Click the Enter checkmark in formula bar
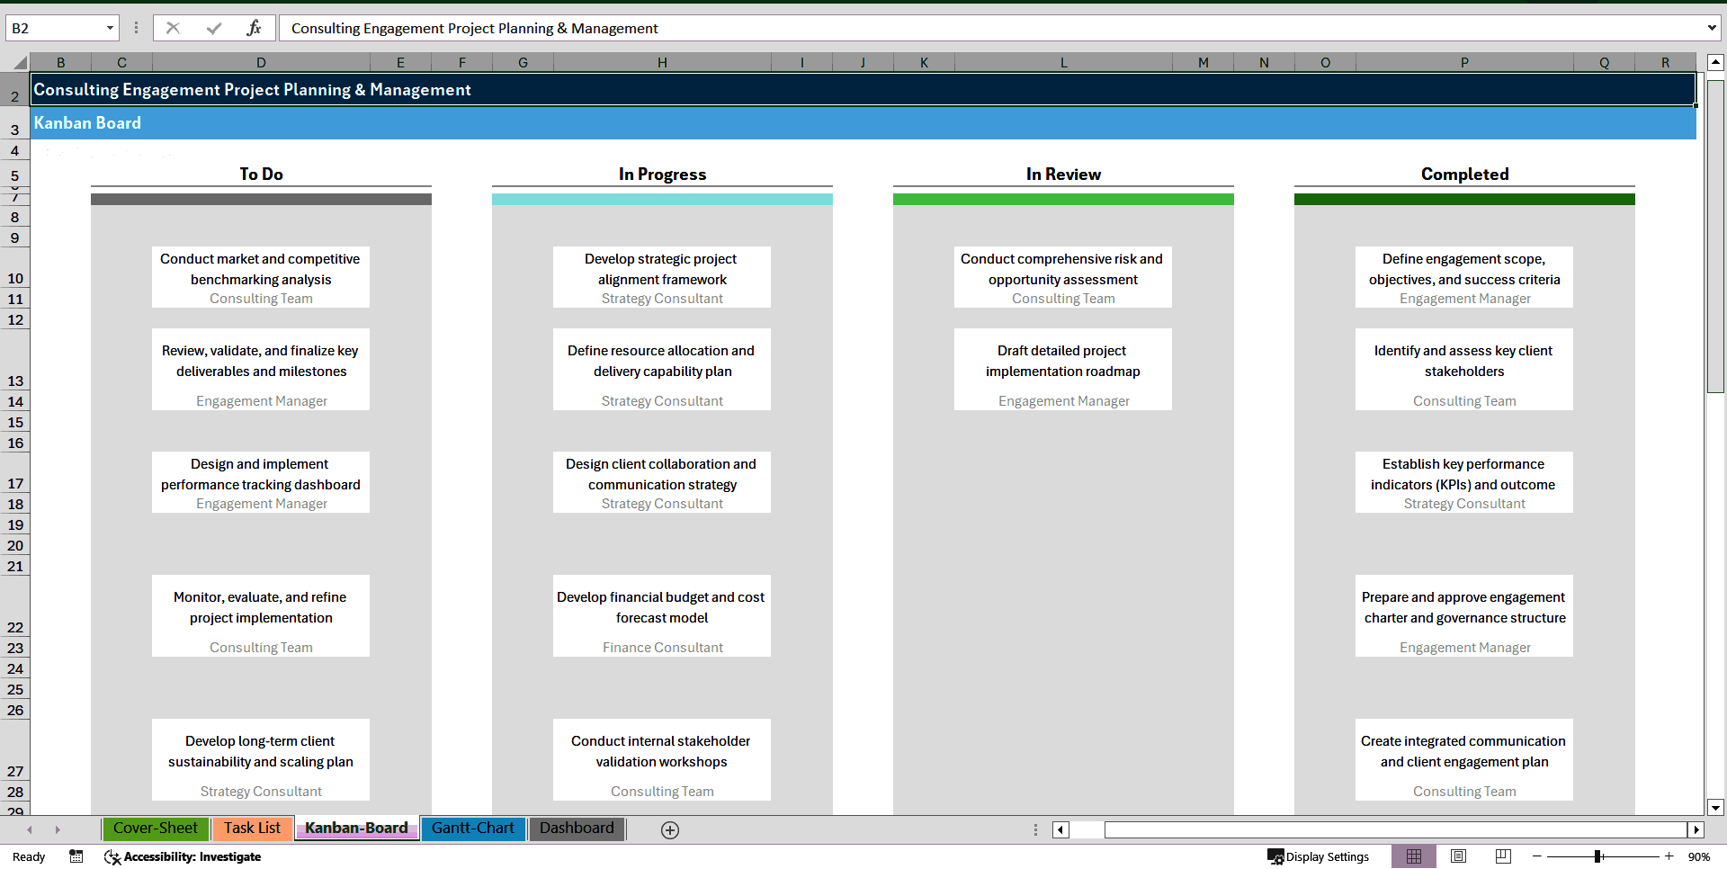 (x=213, y=28)
